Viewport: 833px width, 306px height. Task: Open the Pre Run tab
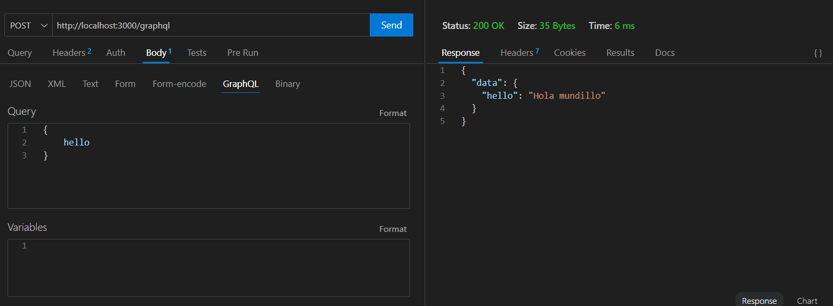click(243, 53)
